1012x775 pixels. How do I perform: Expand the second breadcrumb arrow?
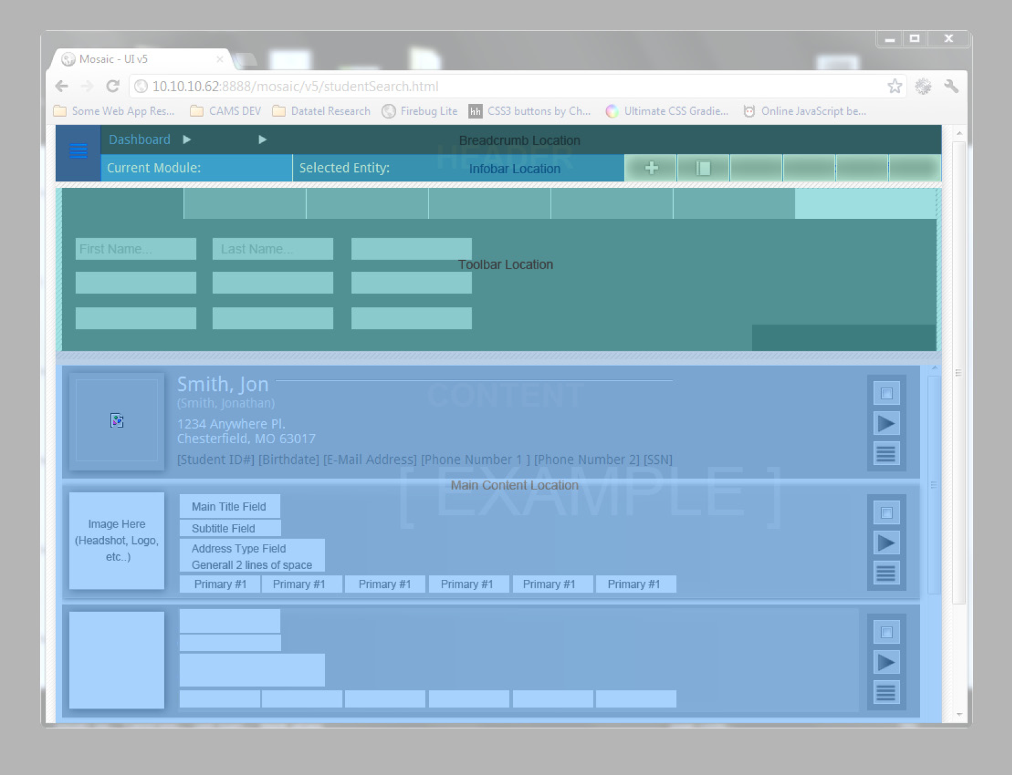tap(262, 140)
